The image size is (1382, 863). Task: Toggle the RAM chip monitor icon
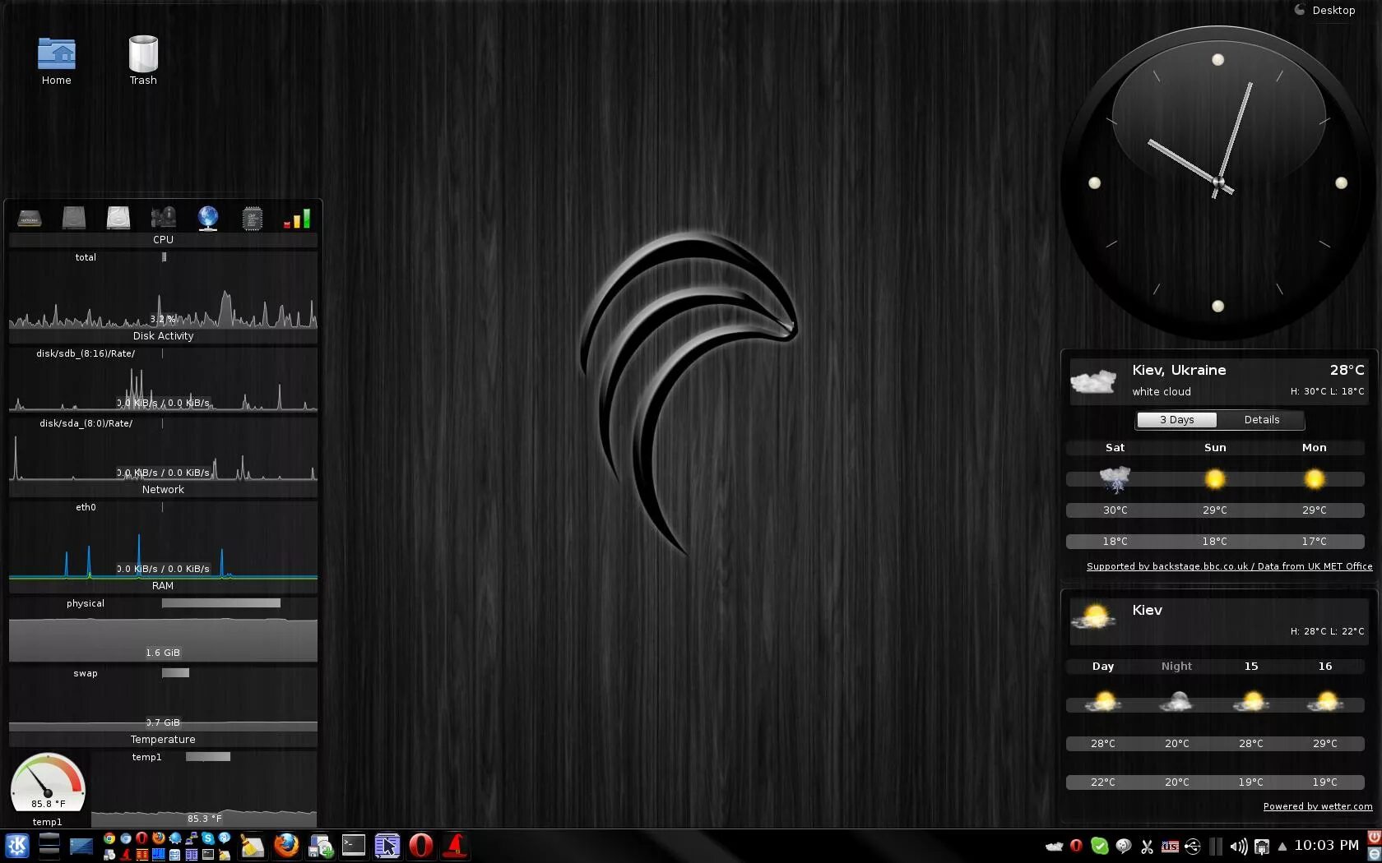253,218
